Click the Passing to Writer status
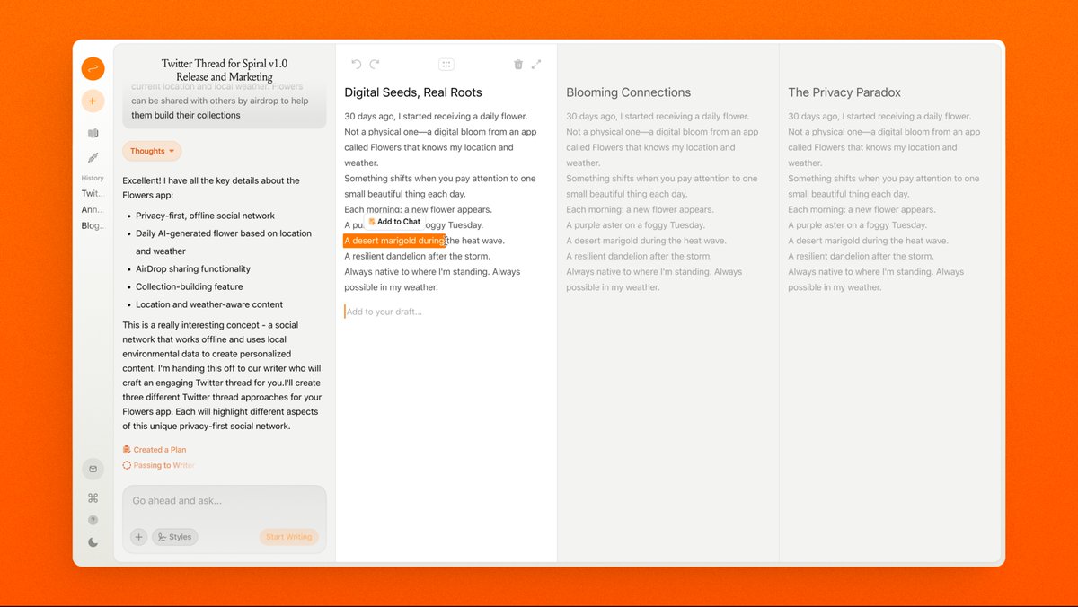The height and width of the screenshot is (607, 1078). 159,465
